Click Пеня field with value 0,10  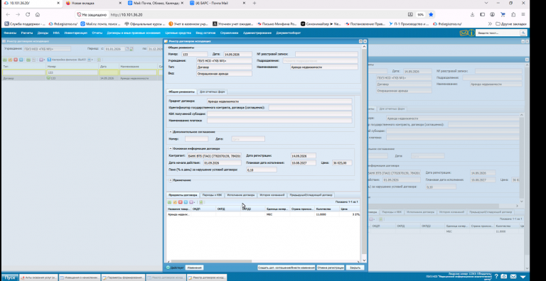pyautogui.click(x=261, y=170)
